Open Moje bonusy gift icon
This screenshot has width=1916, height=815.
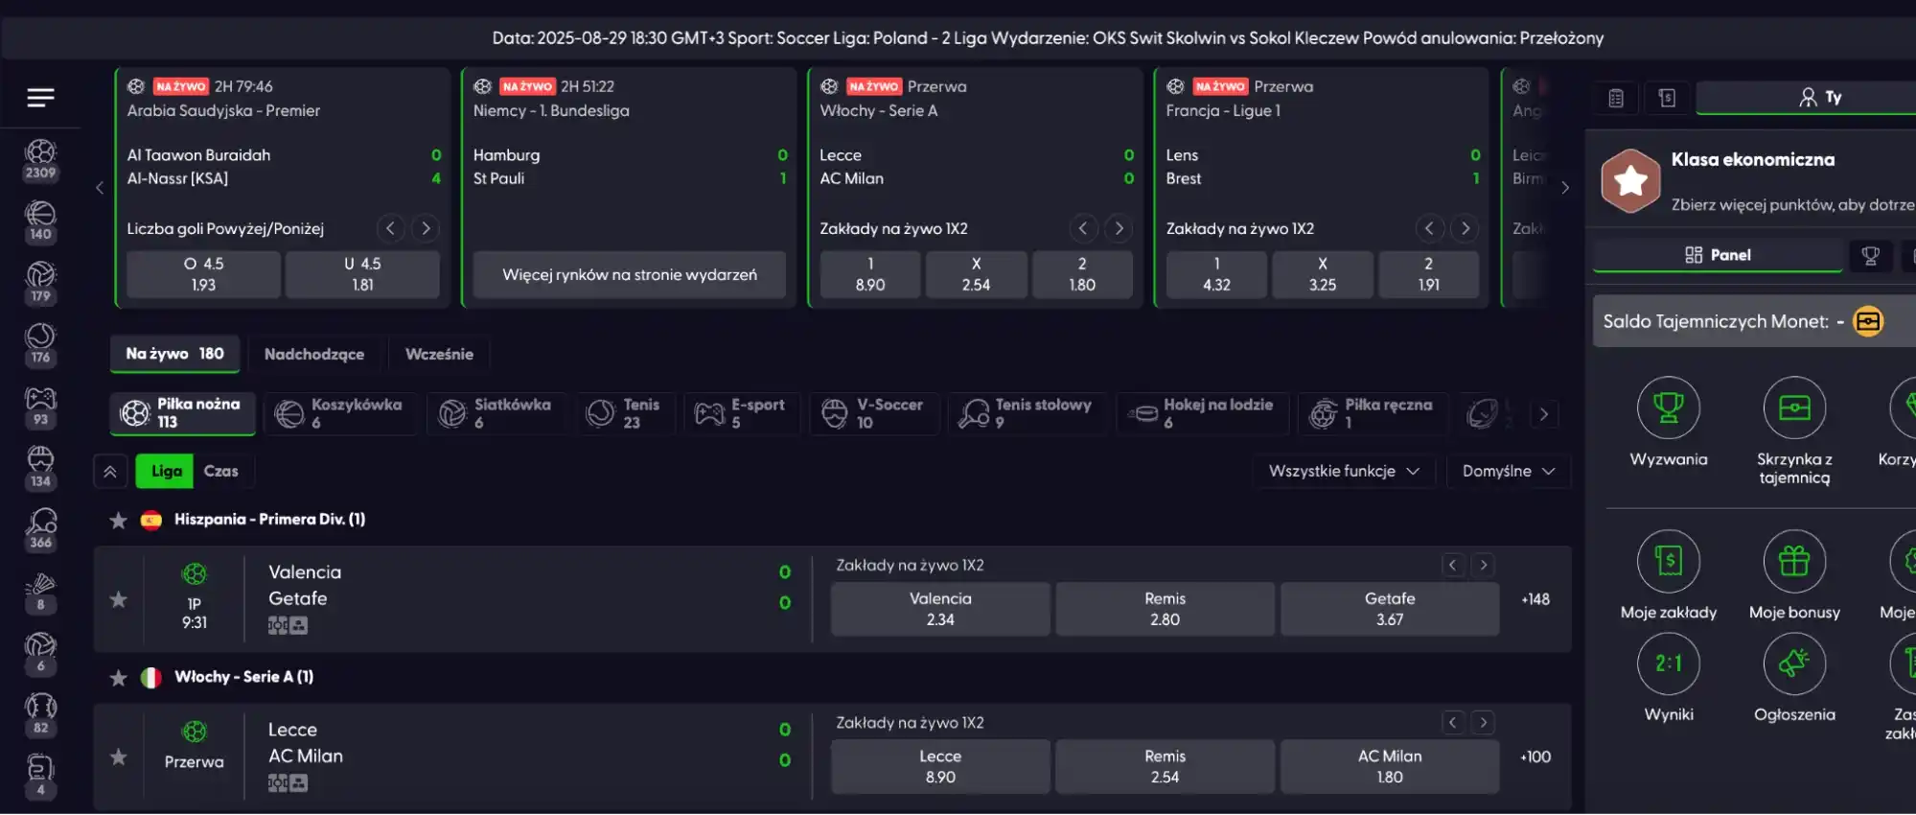pyautogui.click(x=1793, y=561)
